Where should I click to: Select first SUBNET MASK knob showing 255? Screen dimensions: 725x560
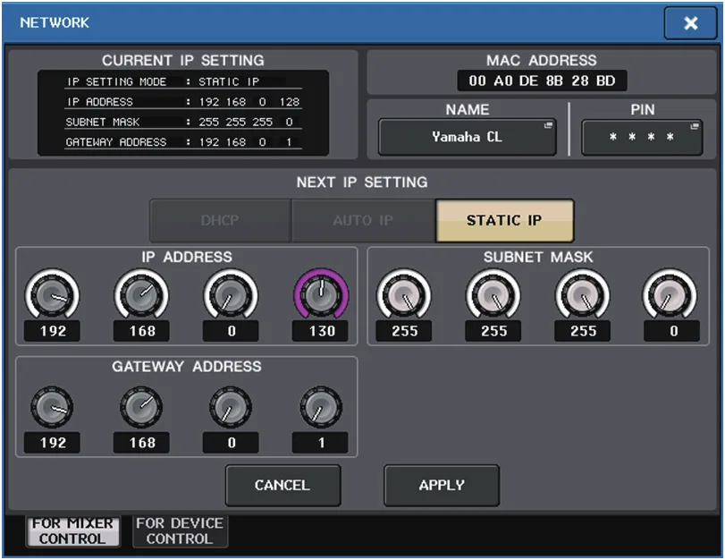404,295
